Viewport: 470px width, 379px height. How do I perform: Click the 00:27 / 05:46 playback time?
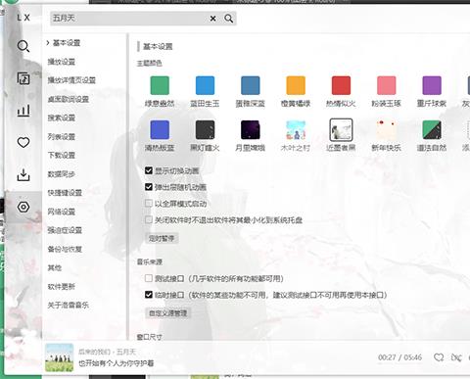(x=399, y=357)
